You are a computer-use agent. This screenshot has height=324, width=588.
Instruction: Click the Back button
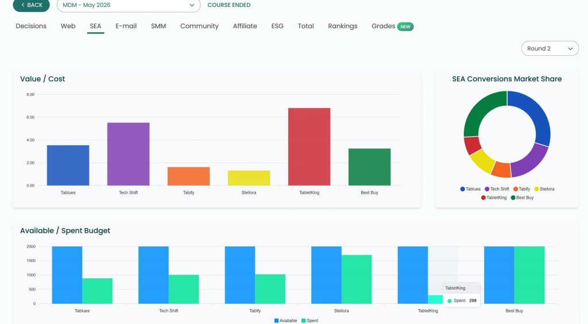pos(31,5)
